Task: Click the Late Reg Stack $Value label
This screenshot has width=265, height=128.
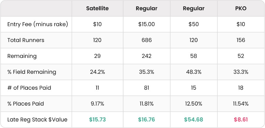Action: [37, 120]
